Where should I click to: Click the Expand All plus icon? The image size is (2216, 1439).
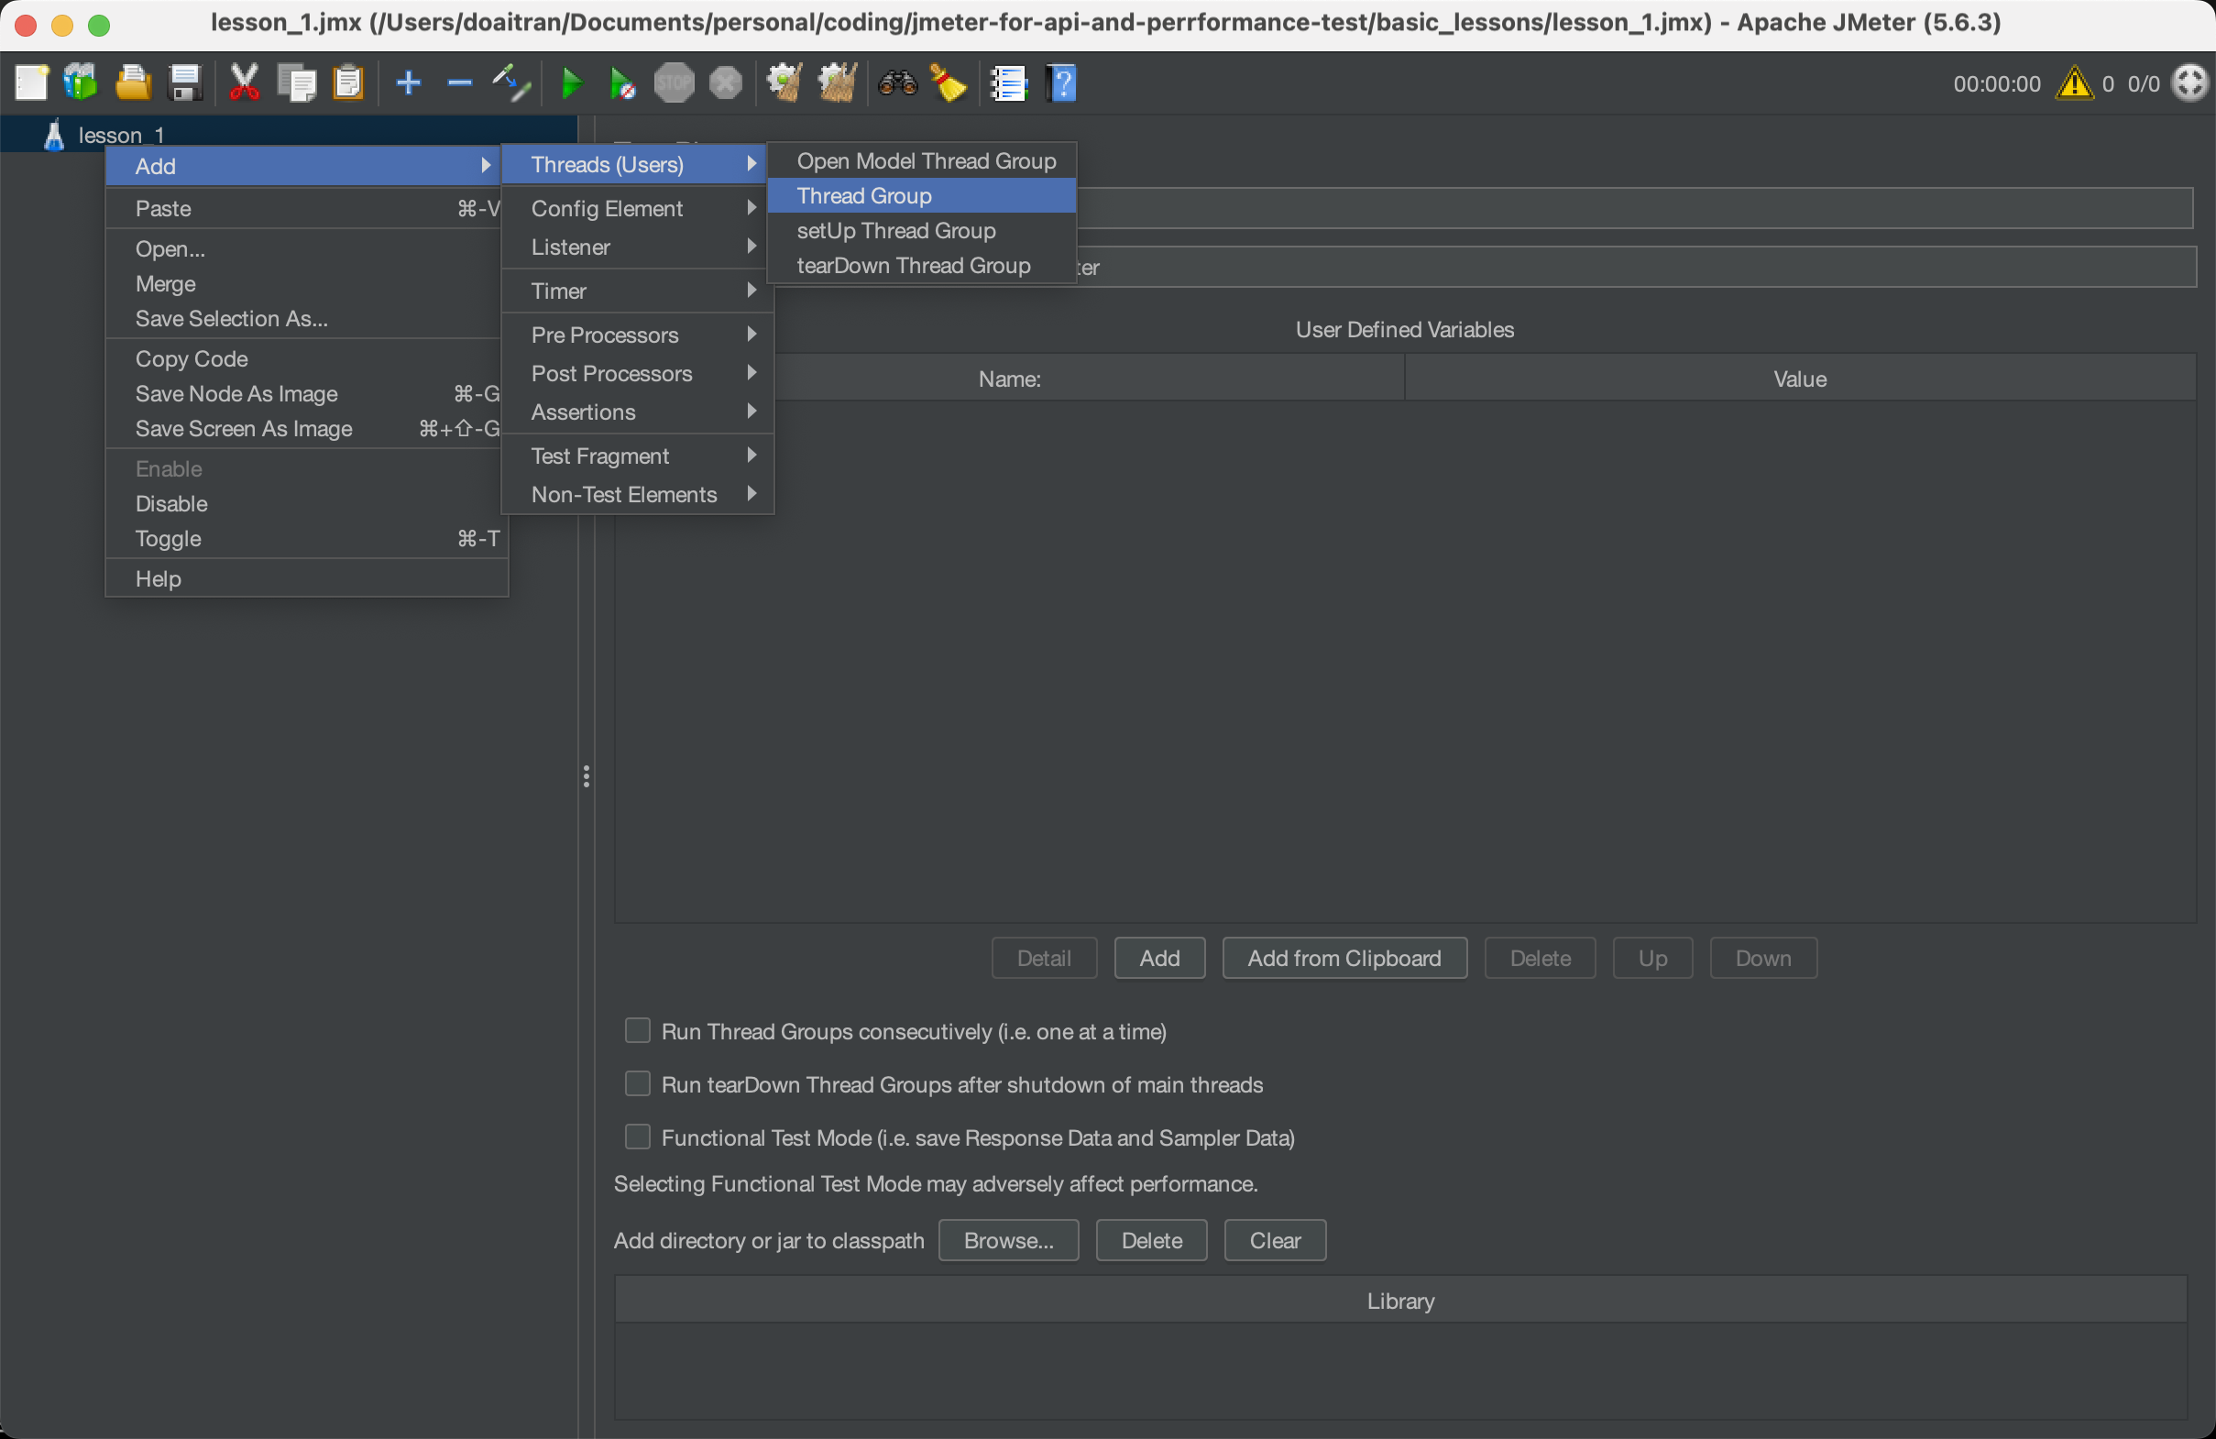[x=409, y=83]
